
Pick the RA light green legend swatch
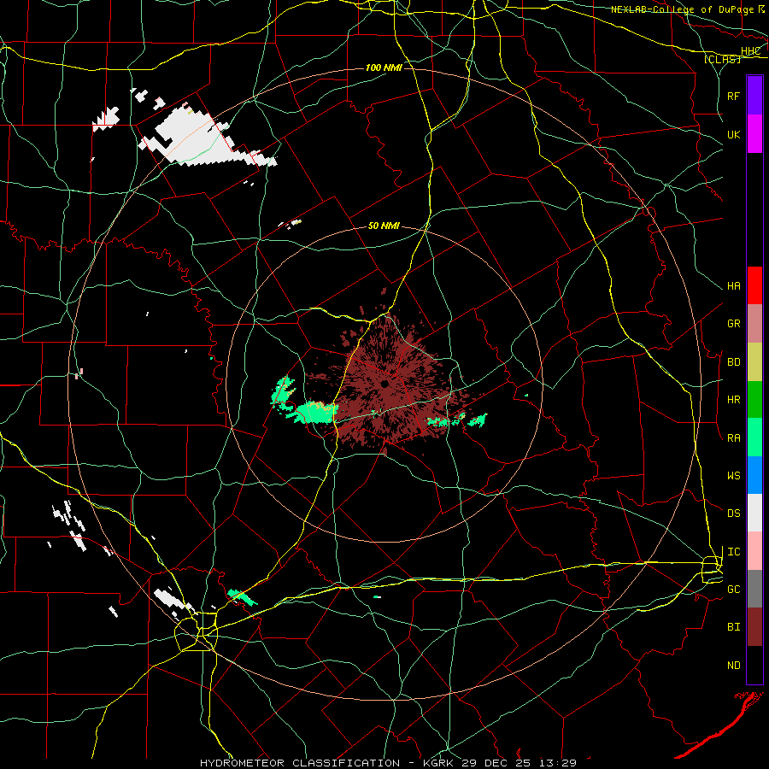point(754,437)
